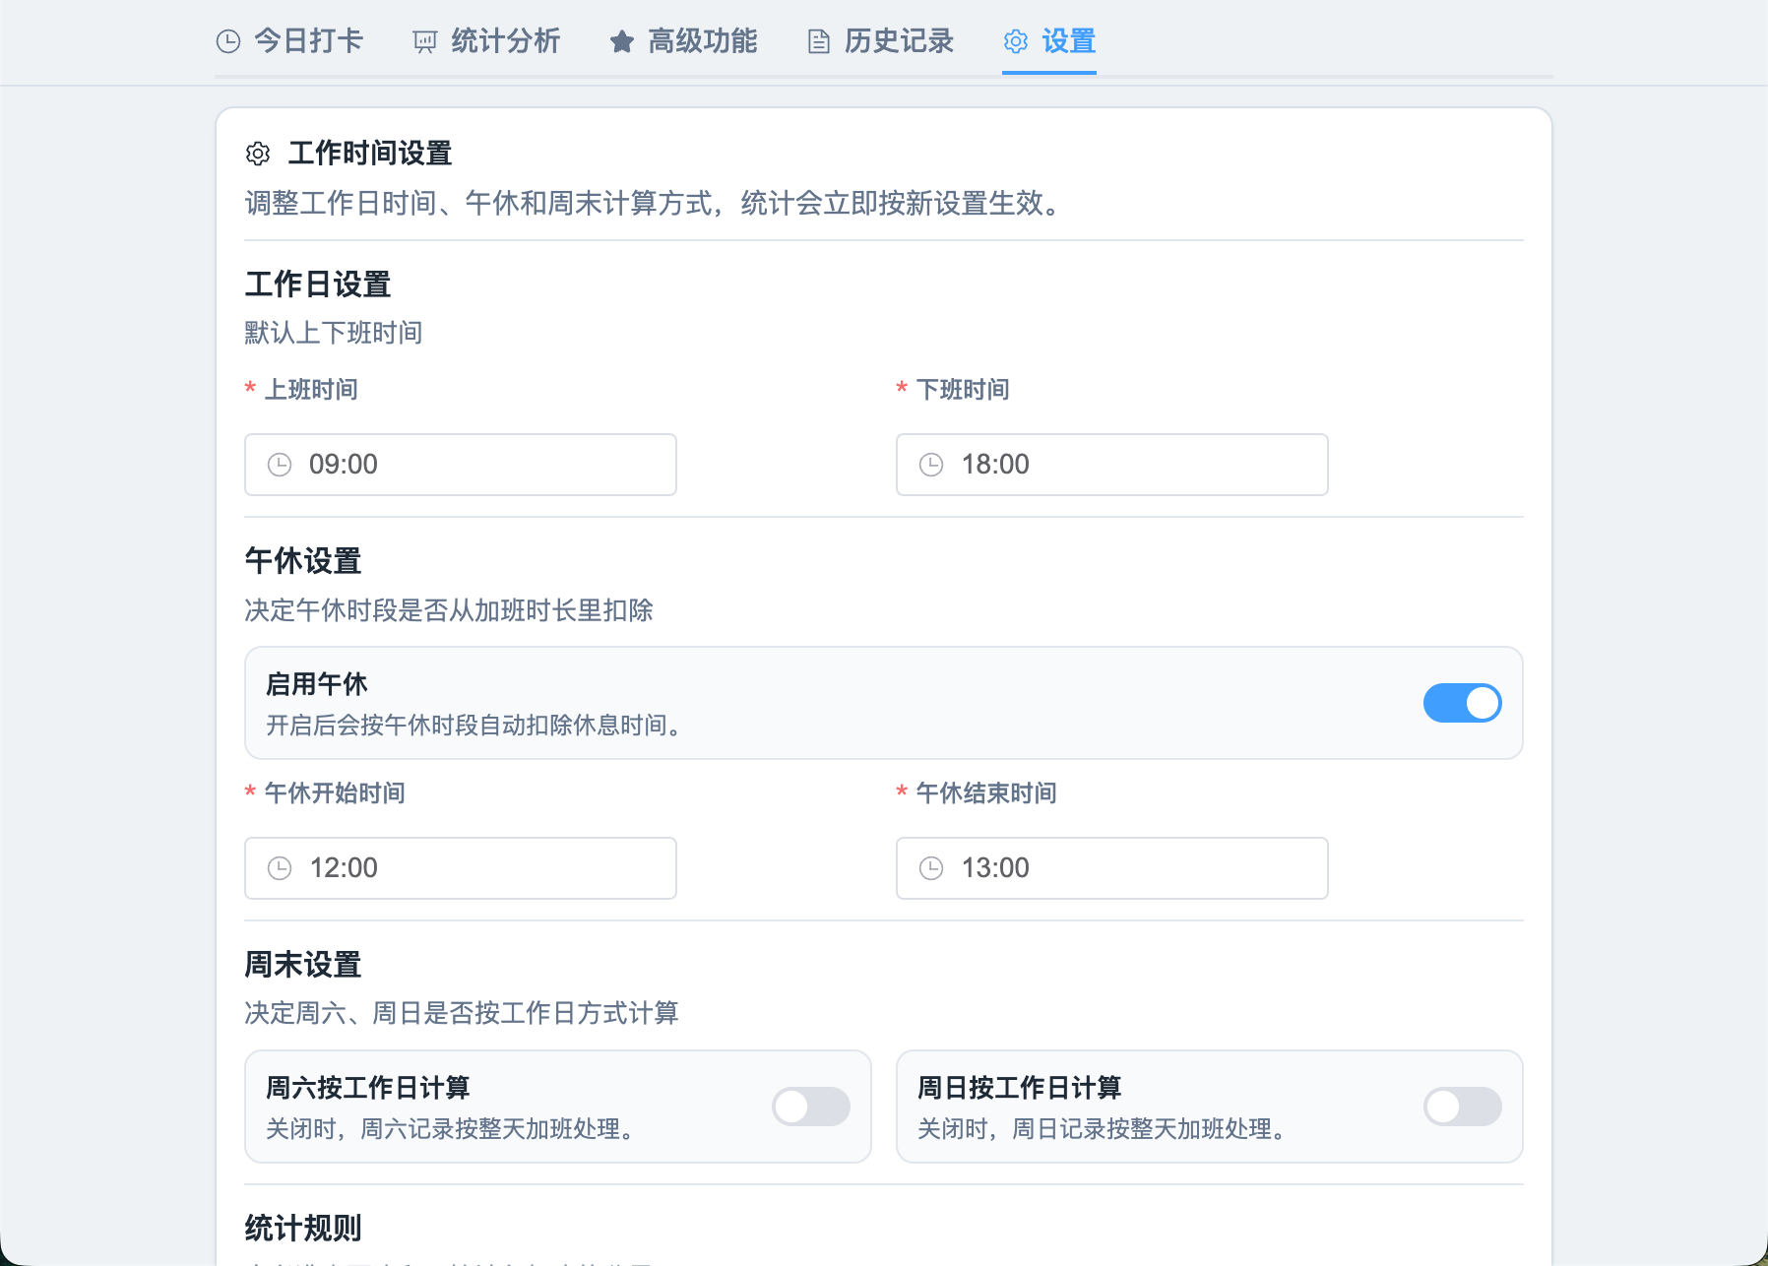Viewport: 1768px width, 1266px height.
Task: Disable the 启用午休 switch
Action: (1462, 703)
